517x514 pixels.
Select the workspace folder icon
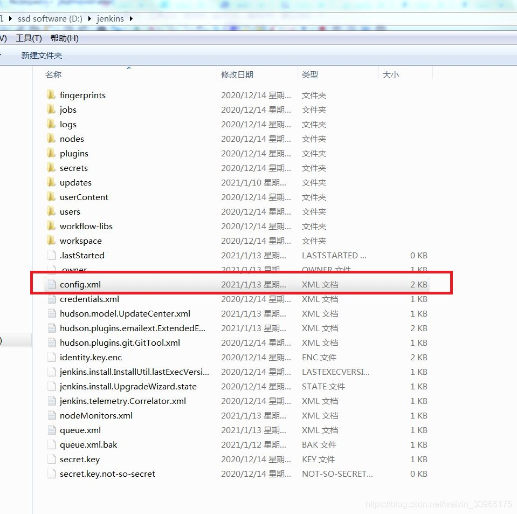coord(51,241)
